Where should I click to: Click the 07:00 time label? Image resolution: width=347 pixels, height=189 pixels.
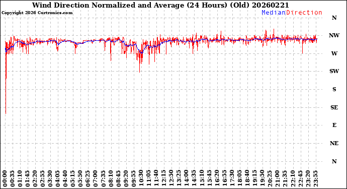pos(96,178)
